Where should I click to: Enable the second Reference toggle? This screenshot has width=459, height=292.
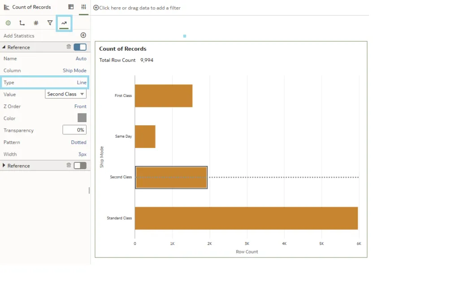point(80,166)
